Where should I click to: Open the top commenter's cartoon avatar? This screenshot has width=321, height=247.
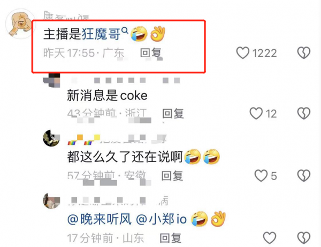[20, 24]
